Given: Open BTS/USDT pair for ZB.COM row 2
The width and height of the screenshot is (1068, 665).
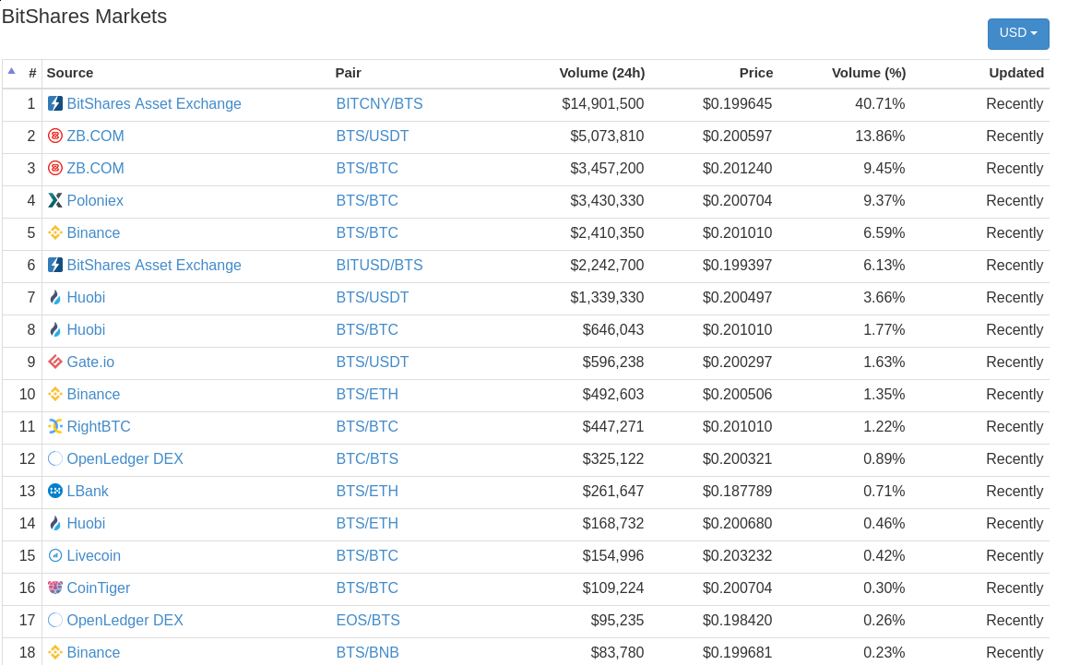Looking at the screenshot, I should [373, 136].
